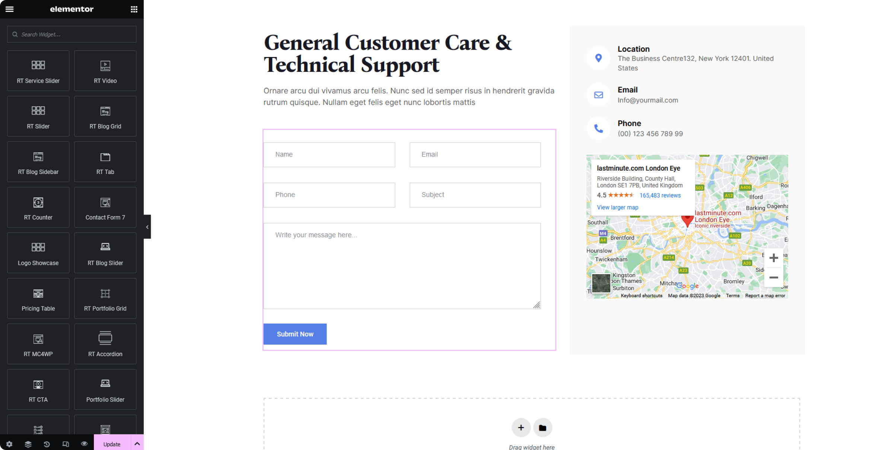The width and height of the screenshot is (872, 450).
Task: Open the widgets grid icon in header
Action: click(x=134, y=9)
